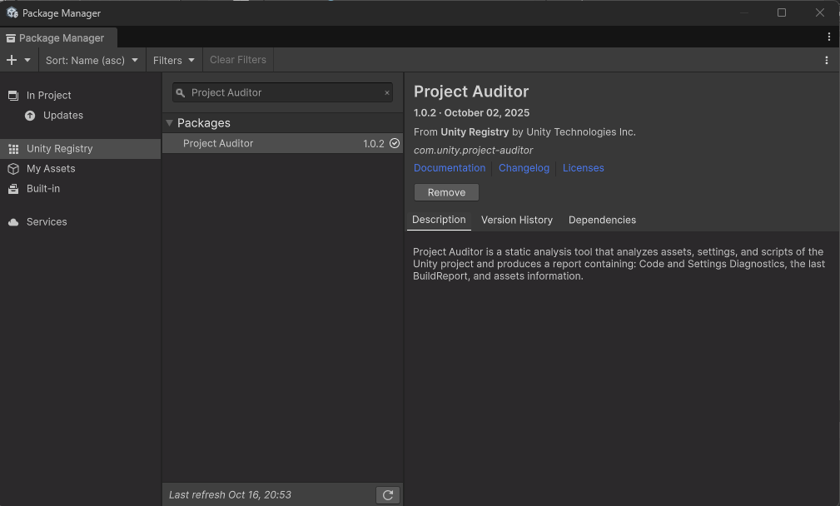Click the installed checkmark on Project Auditor
The height and width of the screenshot is (506, 840).
click(395, 143)
